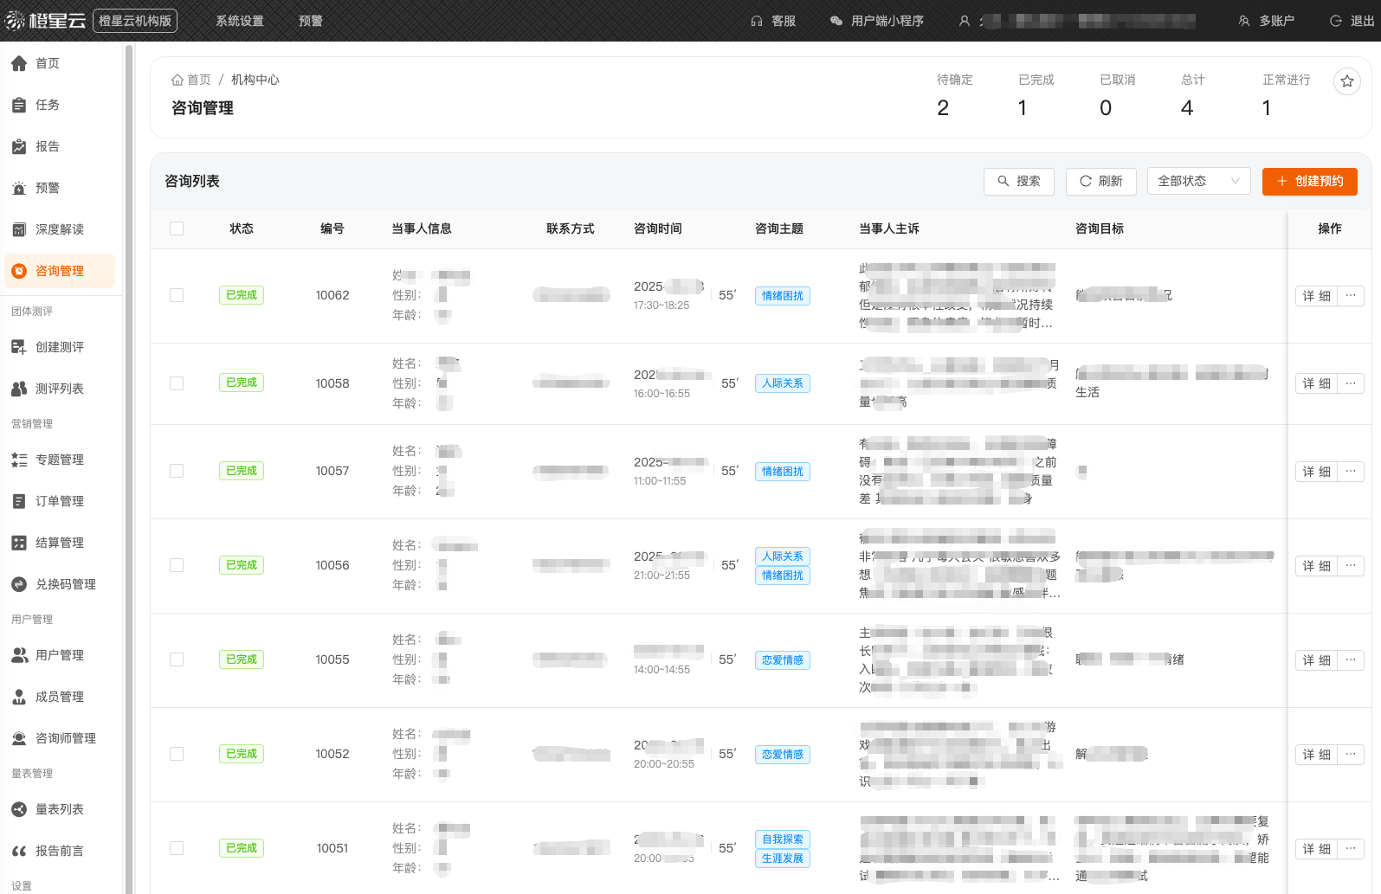Expand the ellipsis menu for record 10055

click(1351, 659)
